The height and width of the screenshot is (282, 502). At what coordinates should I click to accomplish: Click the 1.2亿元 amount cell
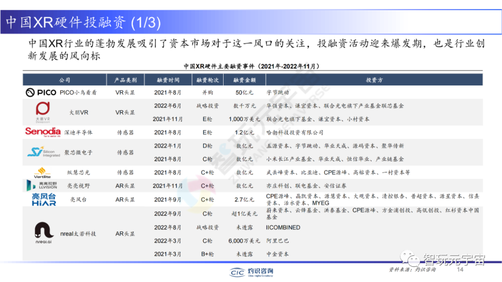point(244,132)
